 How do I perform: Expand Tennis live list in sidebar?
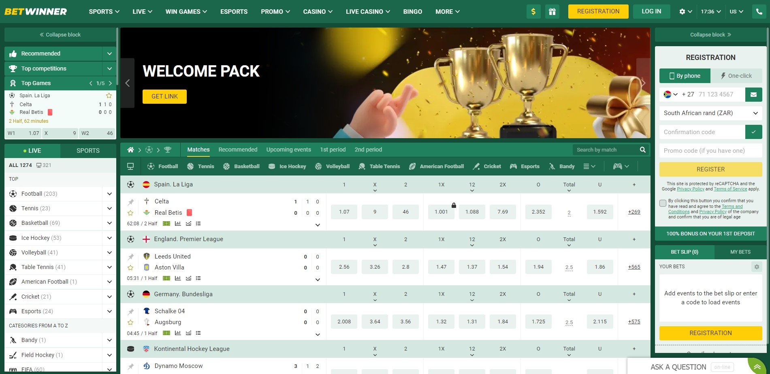click(109, 208)
